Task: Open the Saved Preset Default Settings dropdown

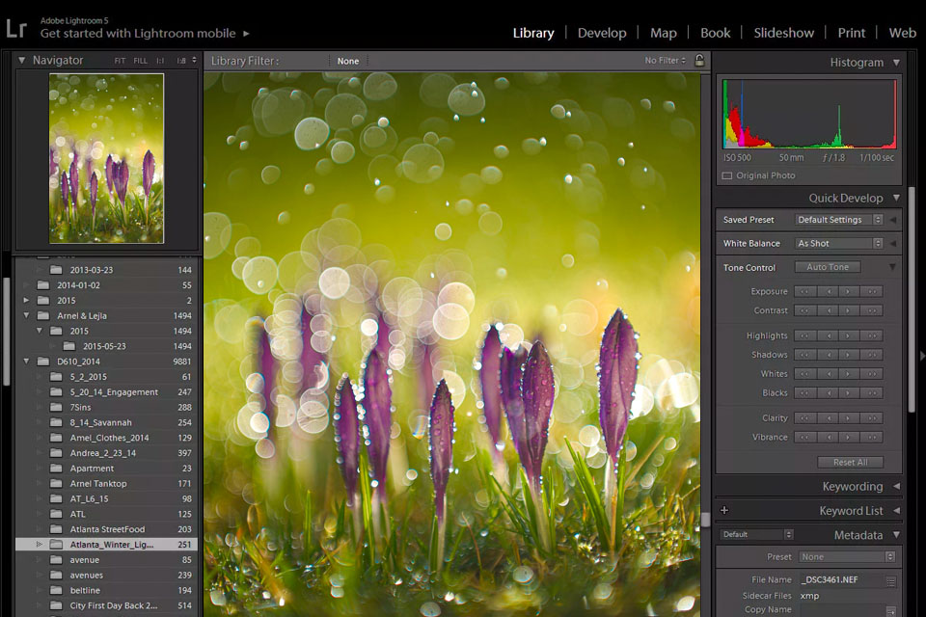Action: [x=838, y=220]
